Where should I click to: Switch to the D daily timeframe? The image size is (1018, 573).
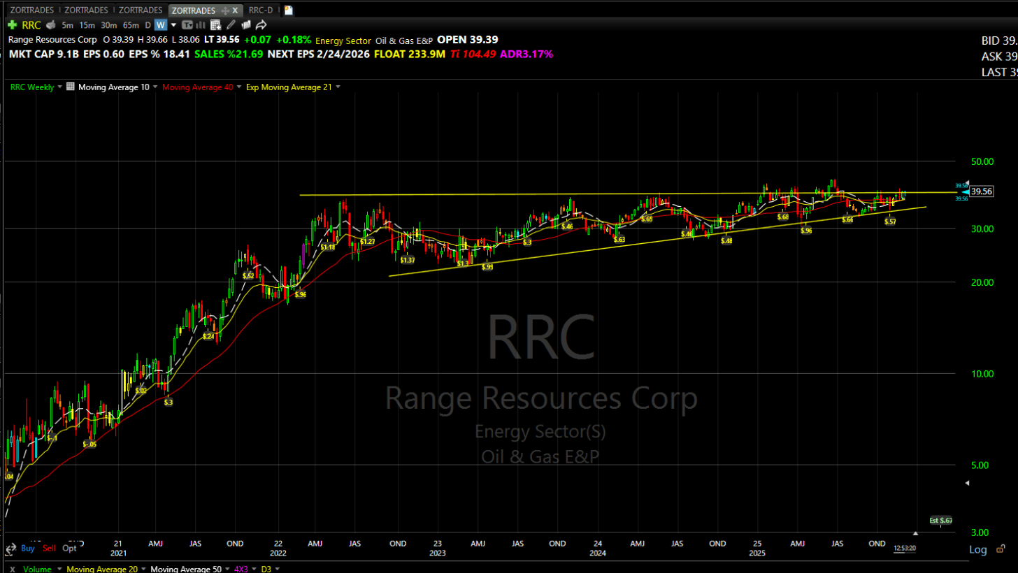point(148,25)
